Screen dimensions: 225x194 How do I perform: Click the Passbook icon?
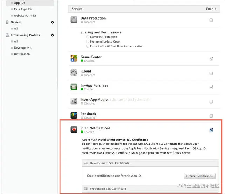[x=74, y=115]
